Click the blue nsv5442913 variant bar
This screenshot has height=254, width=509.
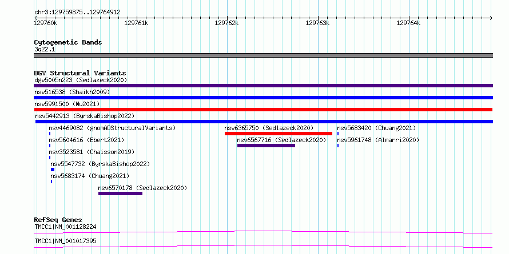click(x=264, y=122)
